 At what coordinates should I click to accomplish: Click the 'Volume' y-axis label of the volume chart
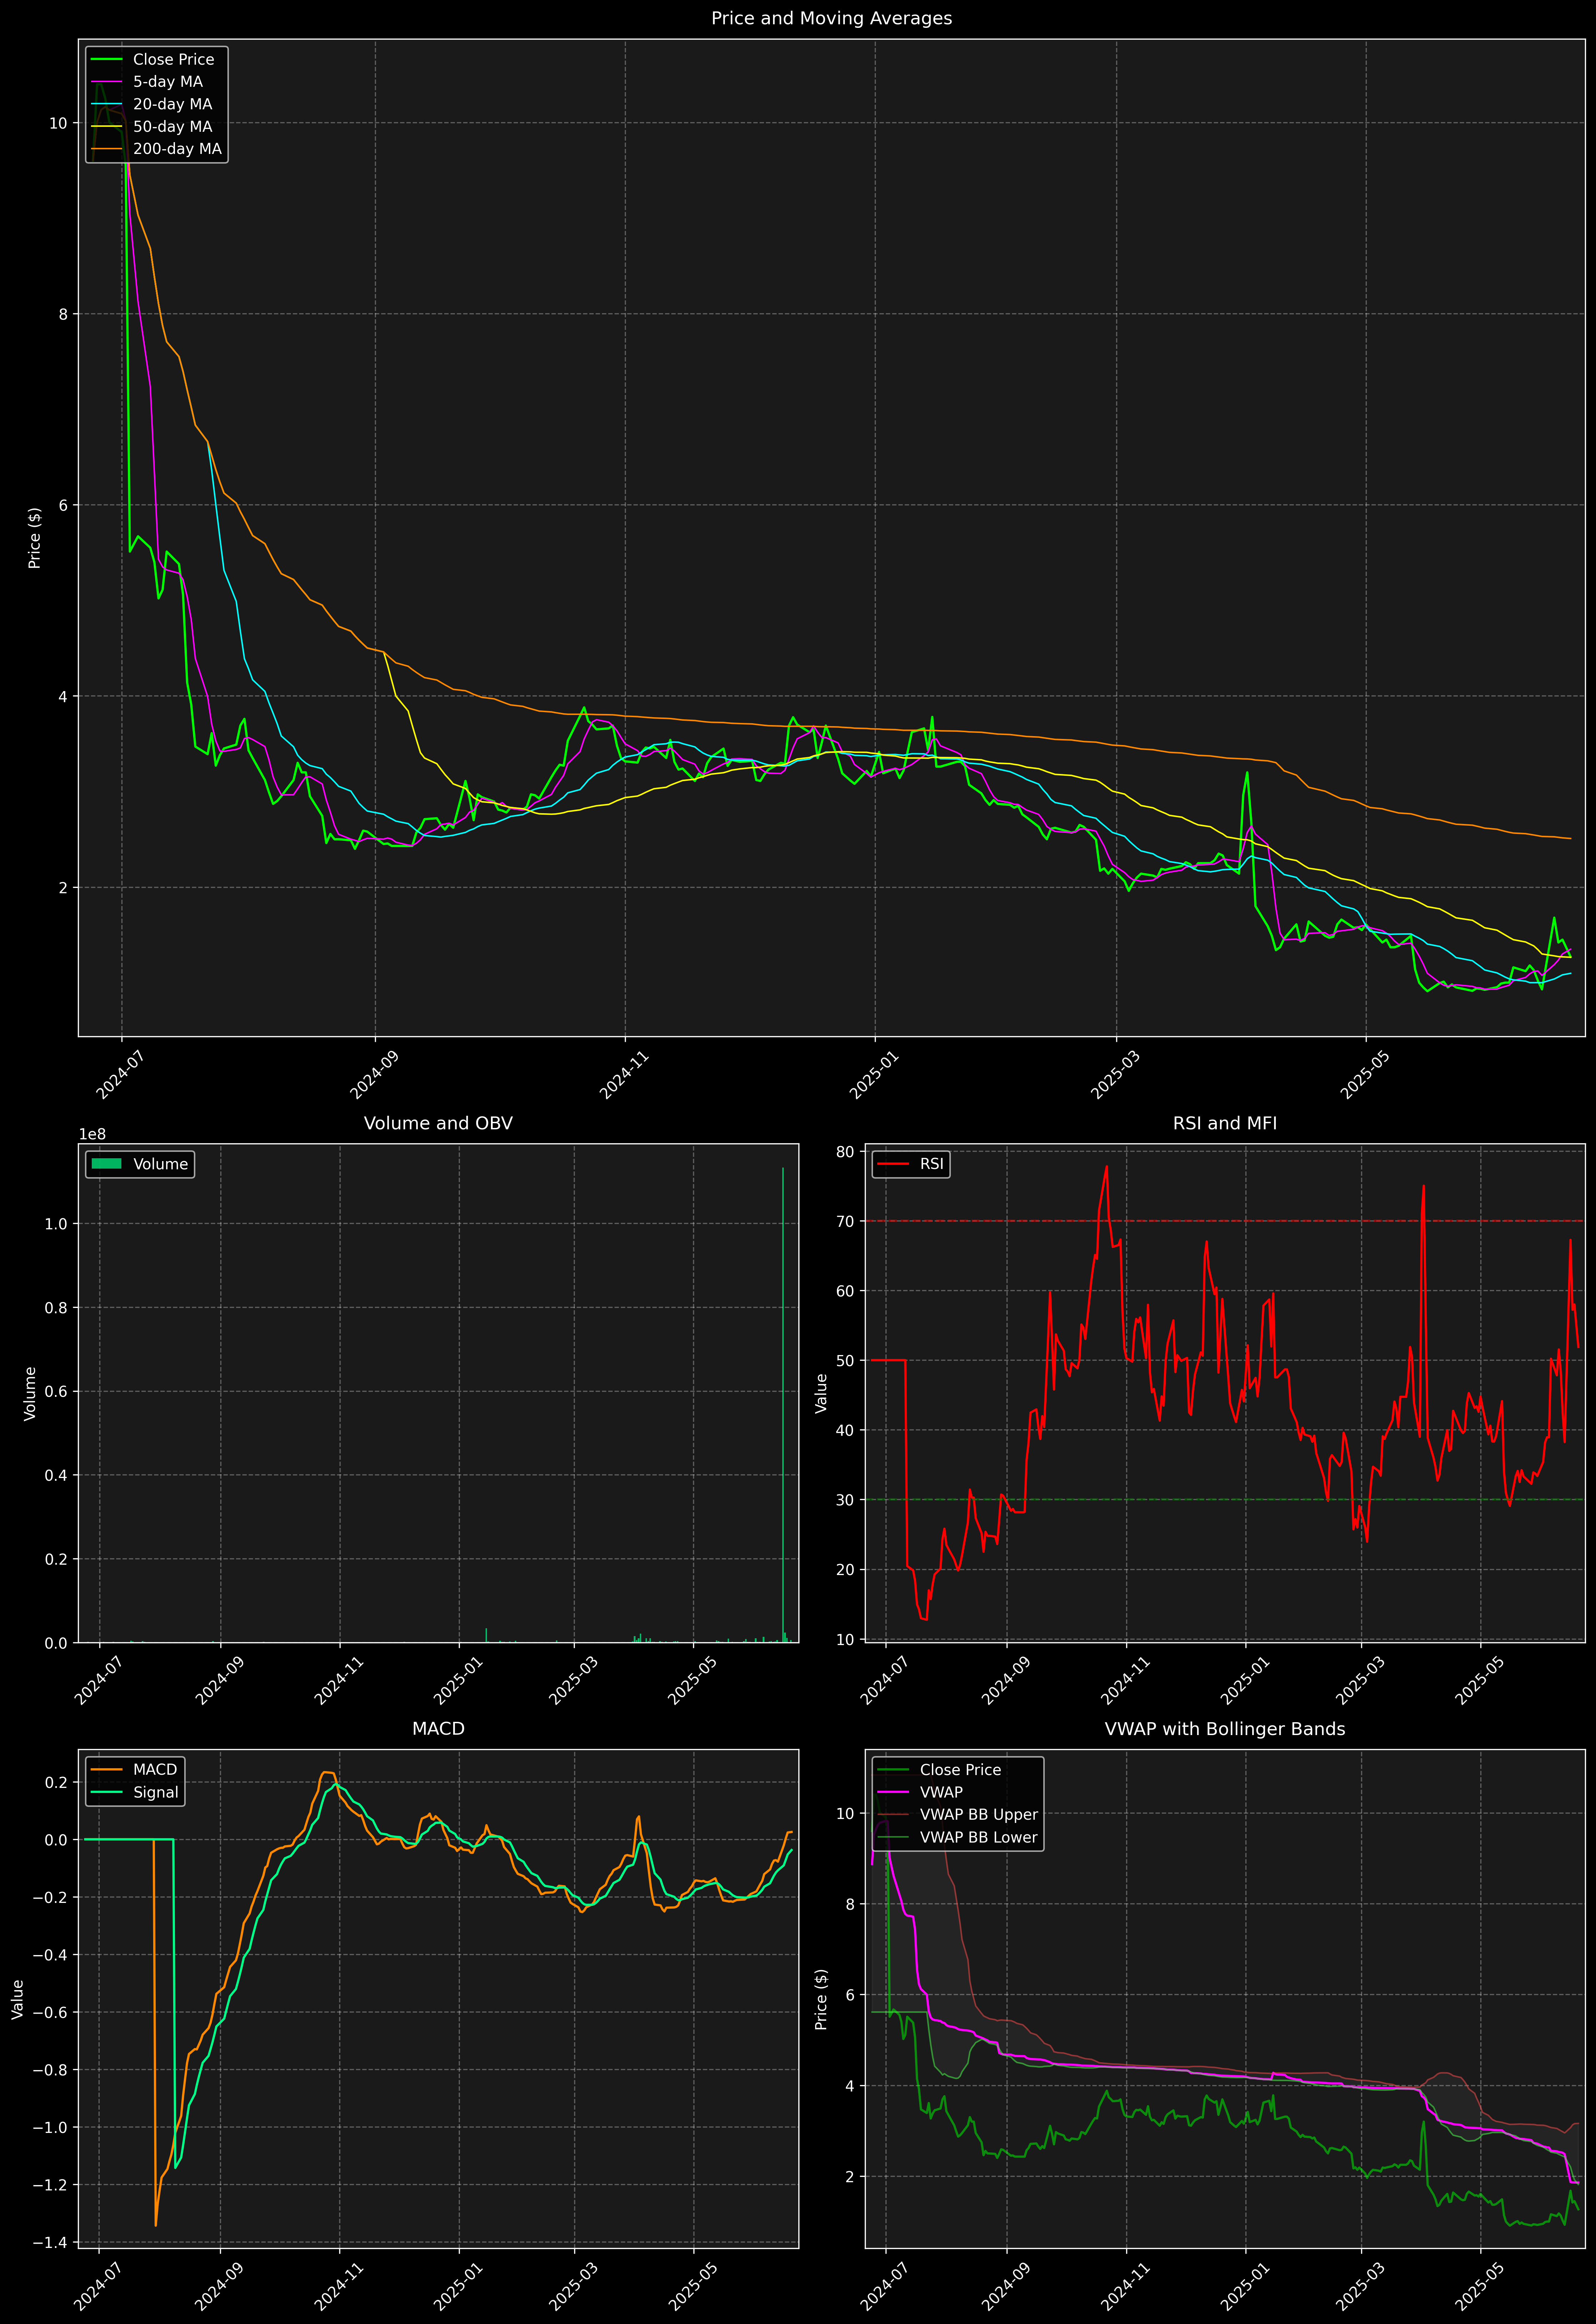click(x=30, y=1393)
